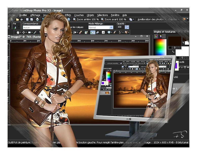This screenshot has height=155, width=197.
Task: Open the Mode Mélange dropdown
Action: coord(111,27)
